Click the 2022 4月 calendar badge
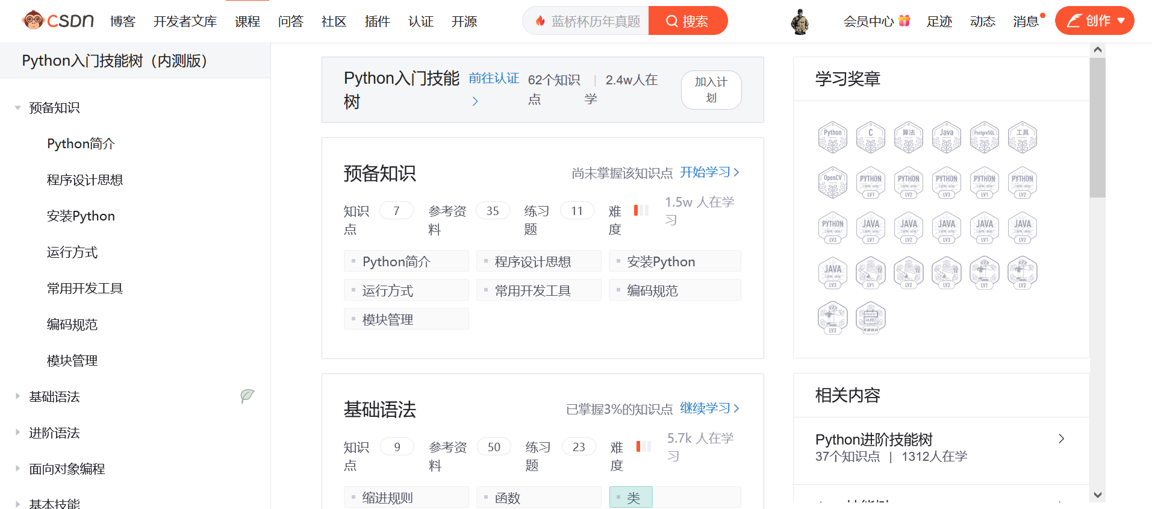Image resolution: width=1152 pixels, height=509 pixels. 871,318
